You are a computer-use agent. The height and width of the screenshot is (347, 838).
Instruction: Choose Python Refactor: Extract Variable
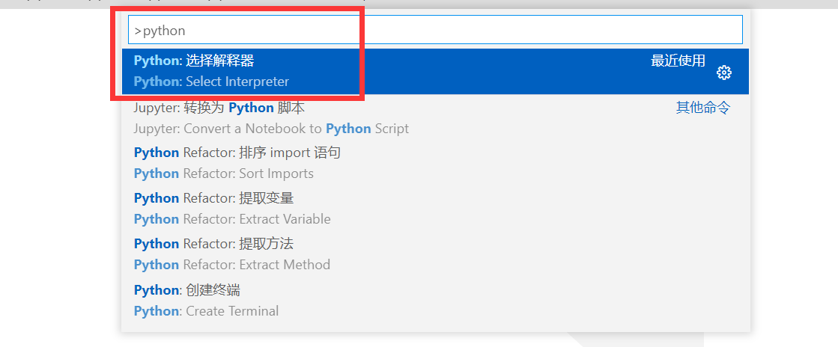(435, 209)
